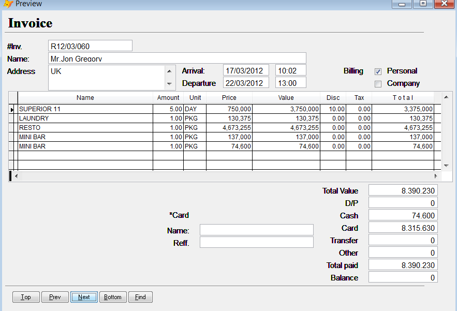Uncheck the Personal billing checkbox

(x=378, y=71)
